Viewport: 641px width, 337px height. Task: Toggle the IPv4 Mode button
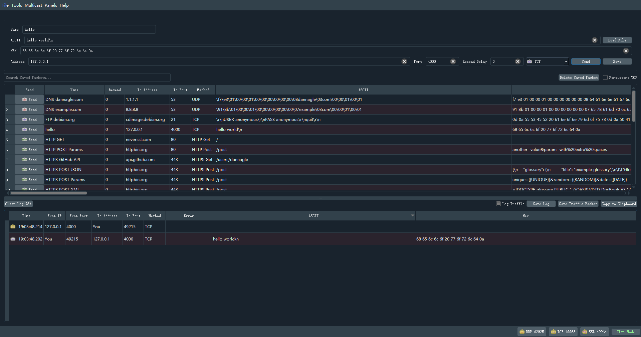coord(626,332)
